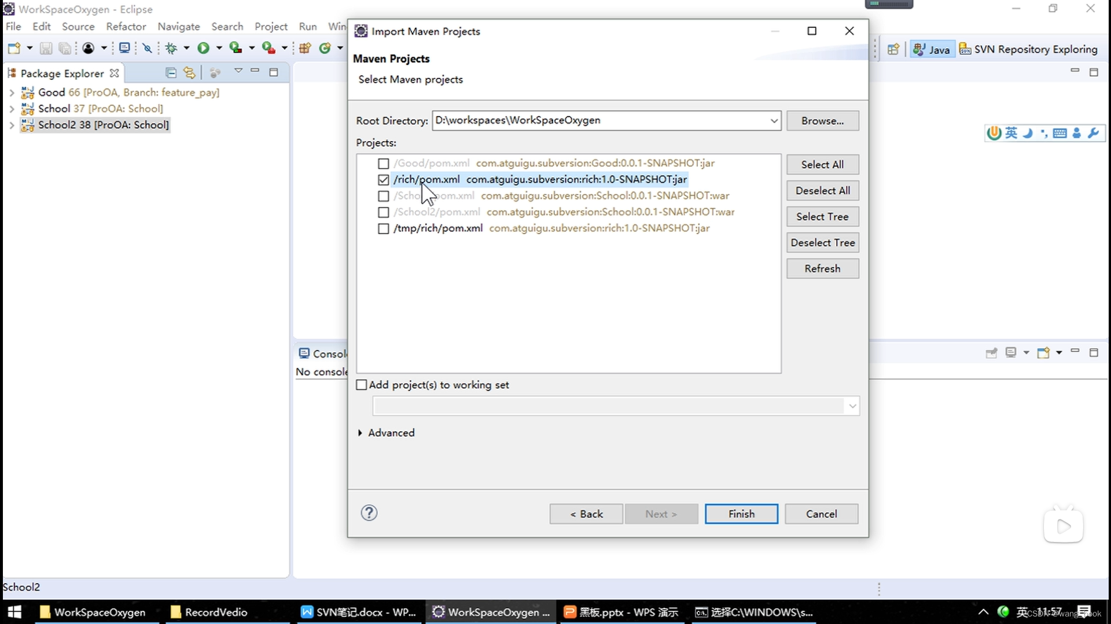Viewport: 1111px width, 624px height.
Task: Click the Coverage run toolbar icon
Action: (236, 49)
